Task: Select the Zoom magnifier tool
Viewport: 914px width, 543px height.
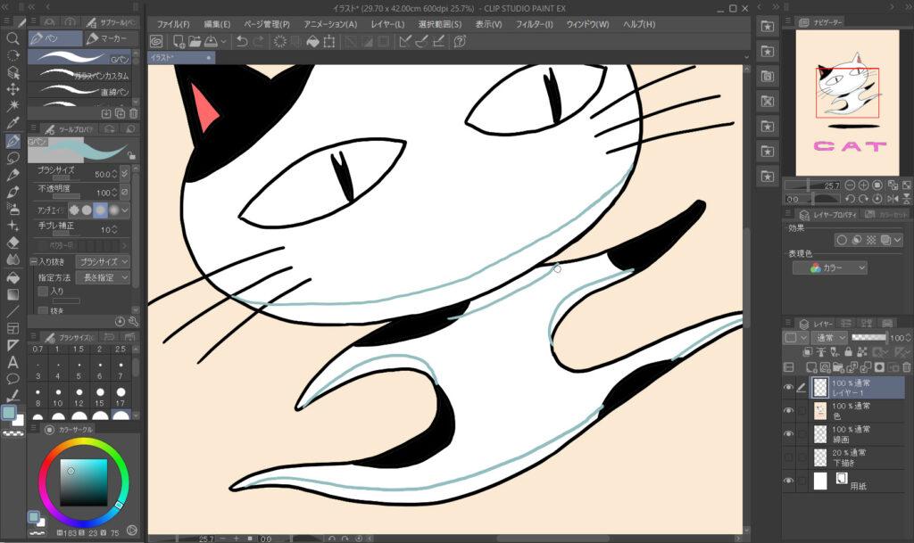Action: tap(12, 39)
